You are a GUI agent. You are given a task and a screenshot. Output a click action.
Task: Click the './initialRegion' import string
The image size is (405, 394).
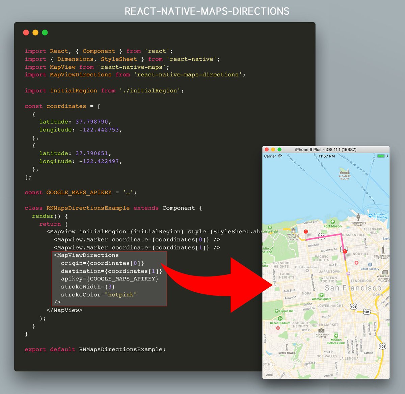point(150,91)
